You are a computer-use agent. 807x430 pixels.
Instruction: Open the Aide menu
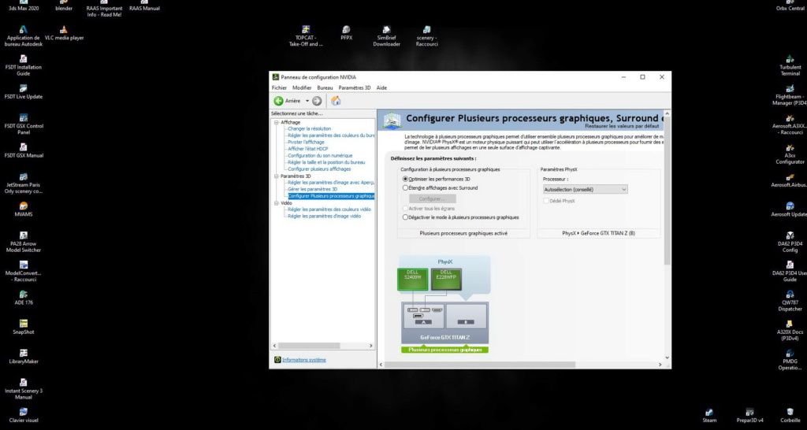pyautogui.click(x=381, y=88)
